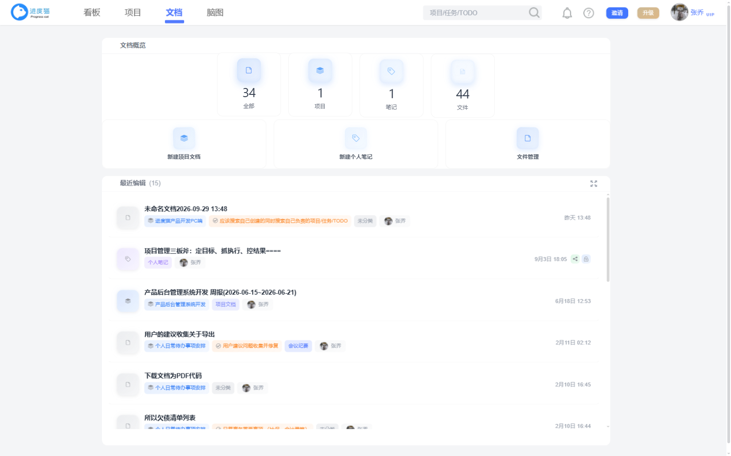Screen dimensions: 731x456
Task: Click the 进度猫产品开发PC端 project tag
Action: [175, 221]
